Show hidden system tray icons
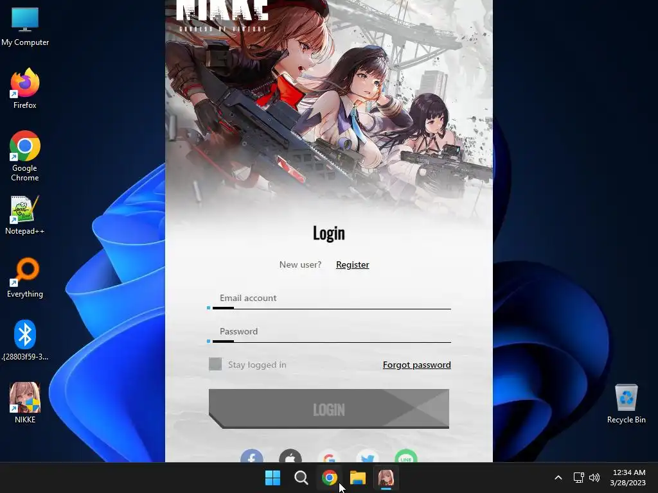Viewport: 658px width, 493px height. point(558,478)
